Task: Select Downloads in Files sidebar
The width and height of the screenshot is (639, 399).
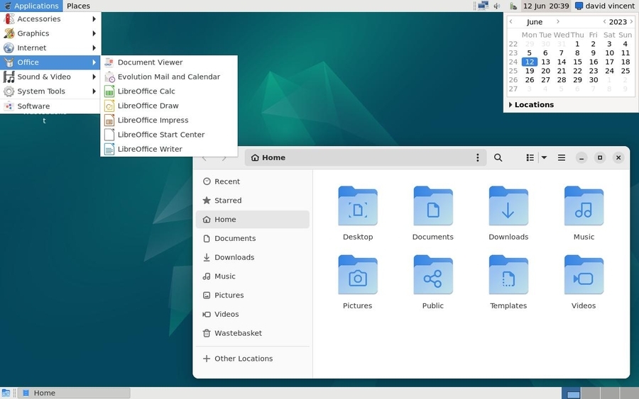Action: (x=253, y=257)
